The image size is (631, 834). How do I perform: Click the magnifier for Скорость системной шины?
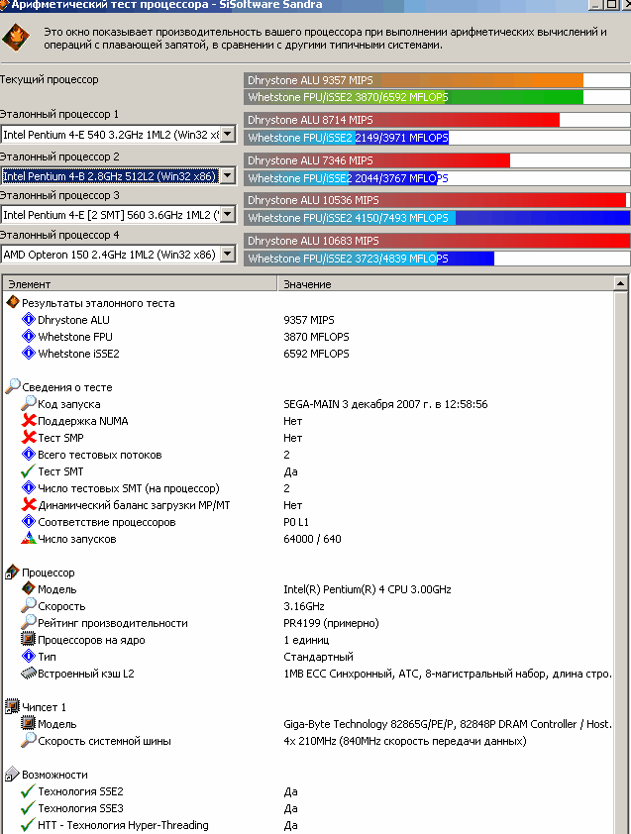coord(28,740)
